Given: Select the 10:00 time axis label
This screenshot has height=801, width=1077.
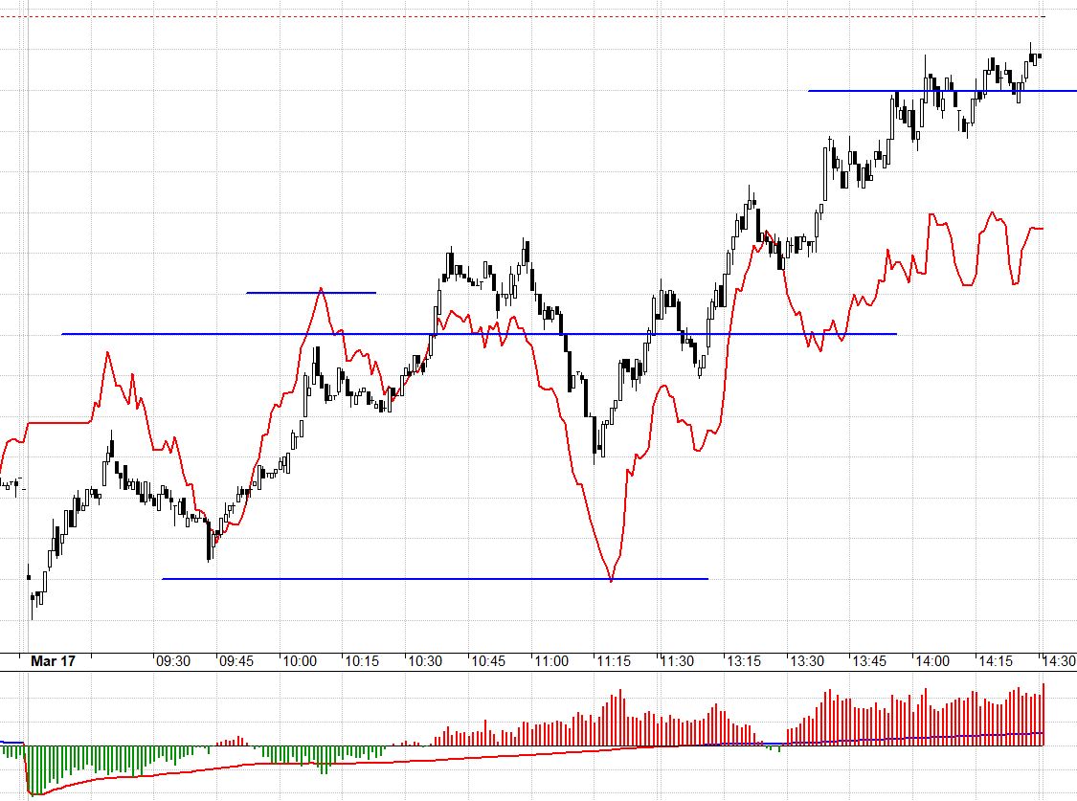Looking at the screenshot, I should click(x=300, y=660).
